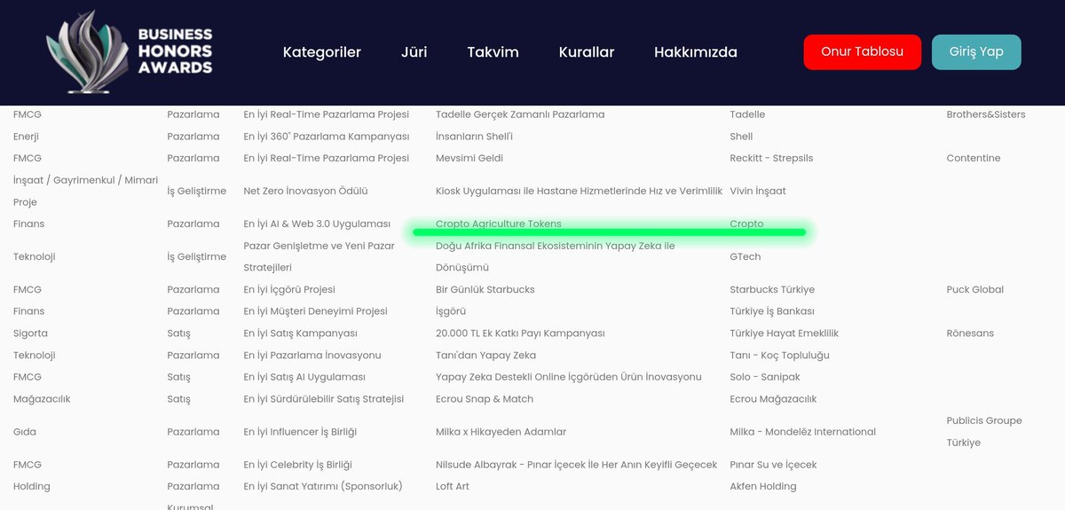Open the Hakkımızda page
The image size is (1065, 510).
(x=696, y=52)
